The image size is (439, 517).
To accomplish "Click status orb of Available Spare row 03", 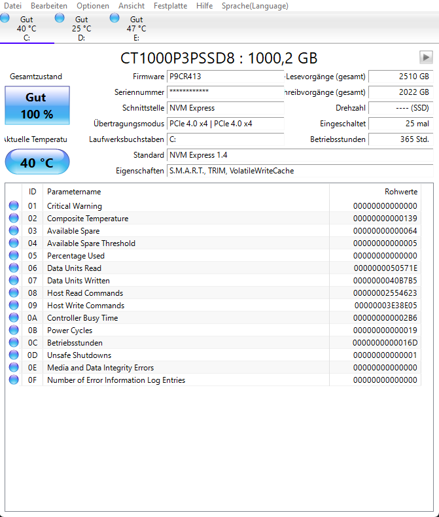I will click(x=14, y=230).
